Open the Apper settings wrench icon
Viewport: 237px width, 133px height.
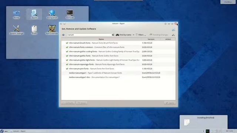(x=173, y=35)
